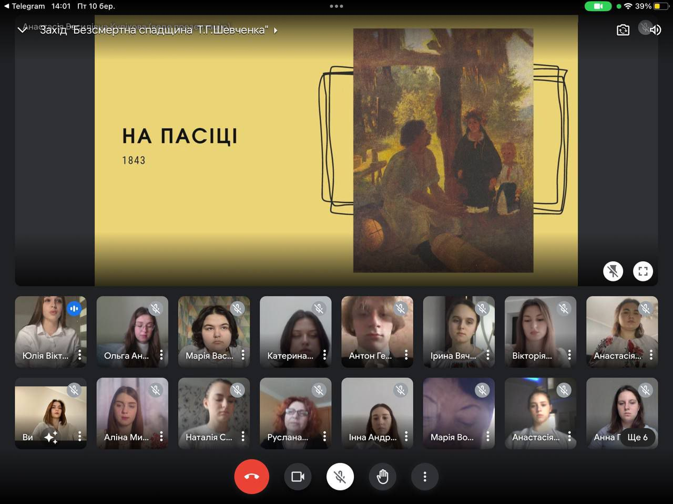Return to Telegram via back link
This screenshot has height=504, width=673.
(x=24, y=6)
